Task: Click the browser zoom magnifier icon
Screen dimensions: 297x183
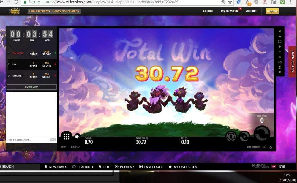Action: pyautogui.click(x=223, y=2)
